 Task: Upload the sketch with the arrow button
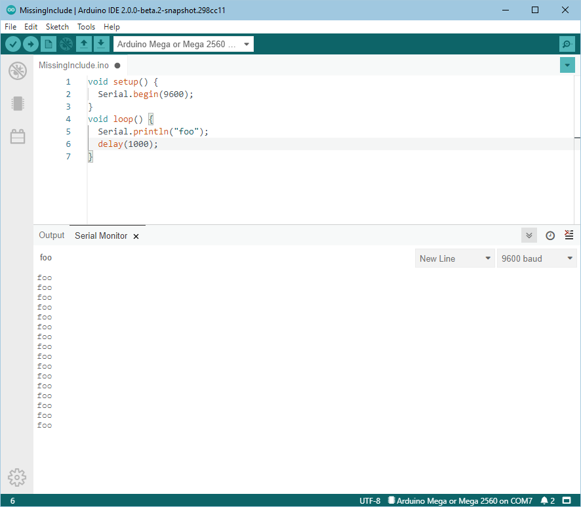click(x=31, y=44)
